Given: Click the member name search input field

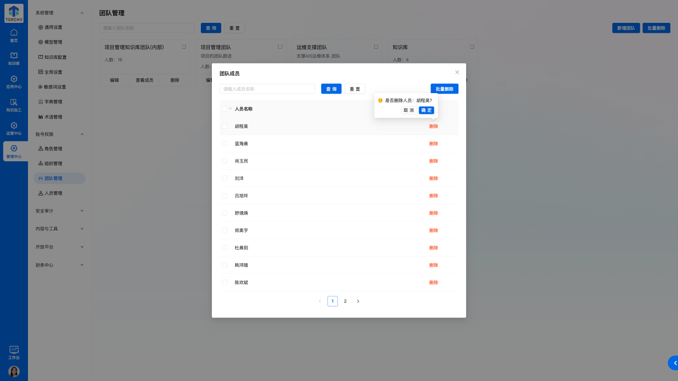Looking at the screenshot, I should [267, 88].
